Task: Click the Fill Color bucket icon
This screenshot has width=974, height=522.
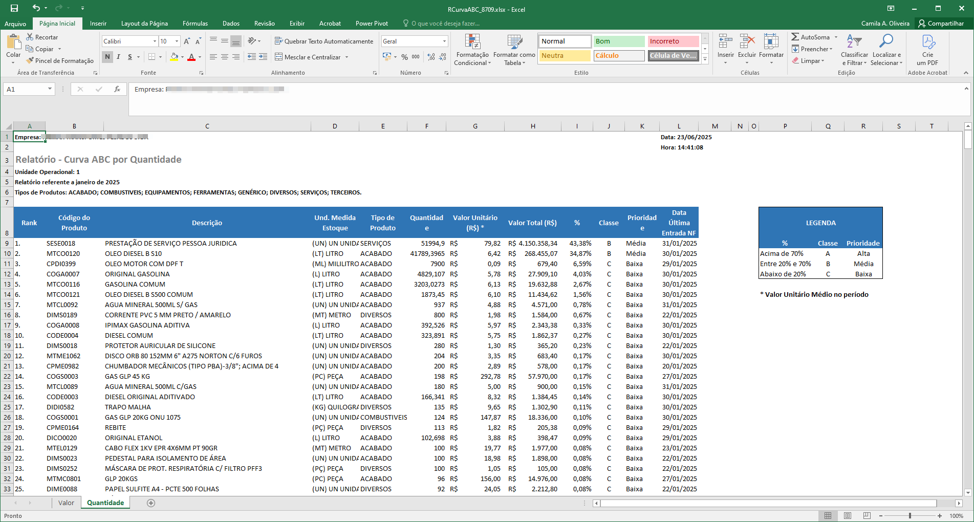Action: pyautogui.click(x=174, y=57)
